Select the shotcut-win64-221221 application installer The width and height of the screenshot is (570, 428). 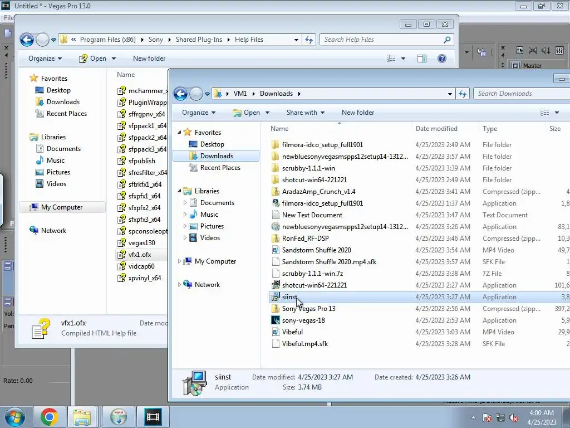(314, 285)
